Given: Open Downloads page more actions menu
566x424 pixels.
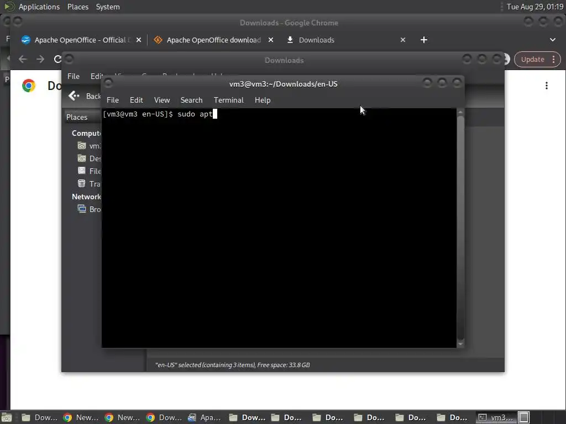Looking at the screenshot, I should point(547,86).
